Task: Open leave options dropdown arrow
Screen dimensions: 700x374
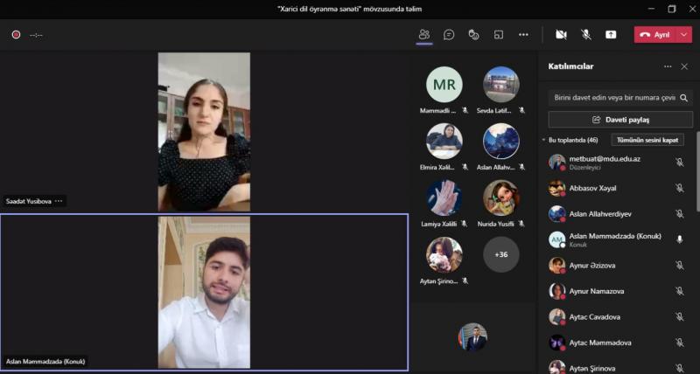Action: [x=684, y=35]
